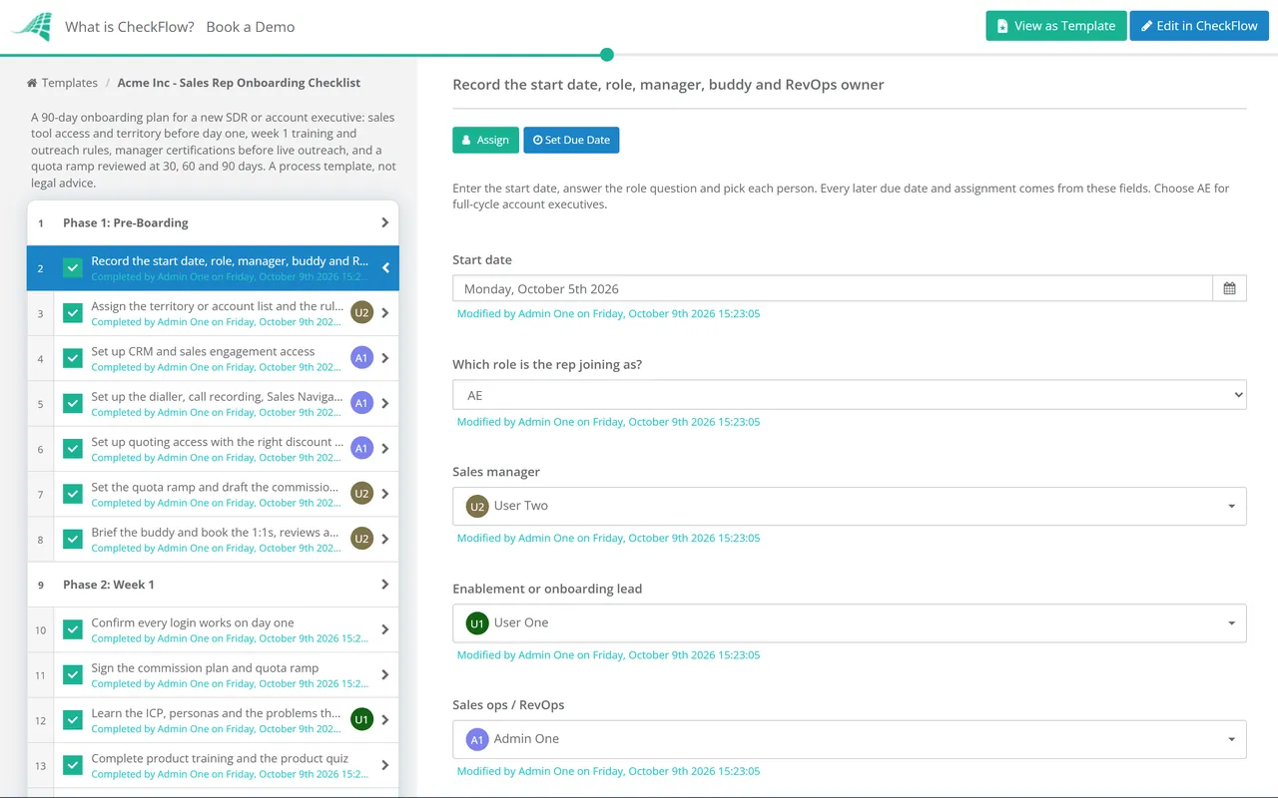The image size is (1278, 798).
Task: Click A1 avatar on Set up CRM task
Action: click(x=361, y=358)
